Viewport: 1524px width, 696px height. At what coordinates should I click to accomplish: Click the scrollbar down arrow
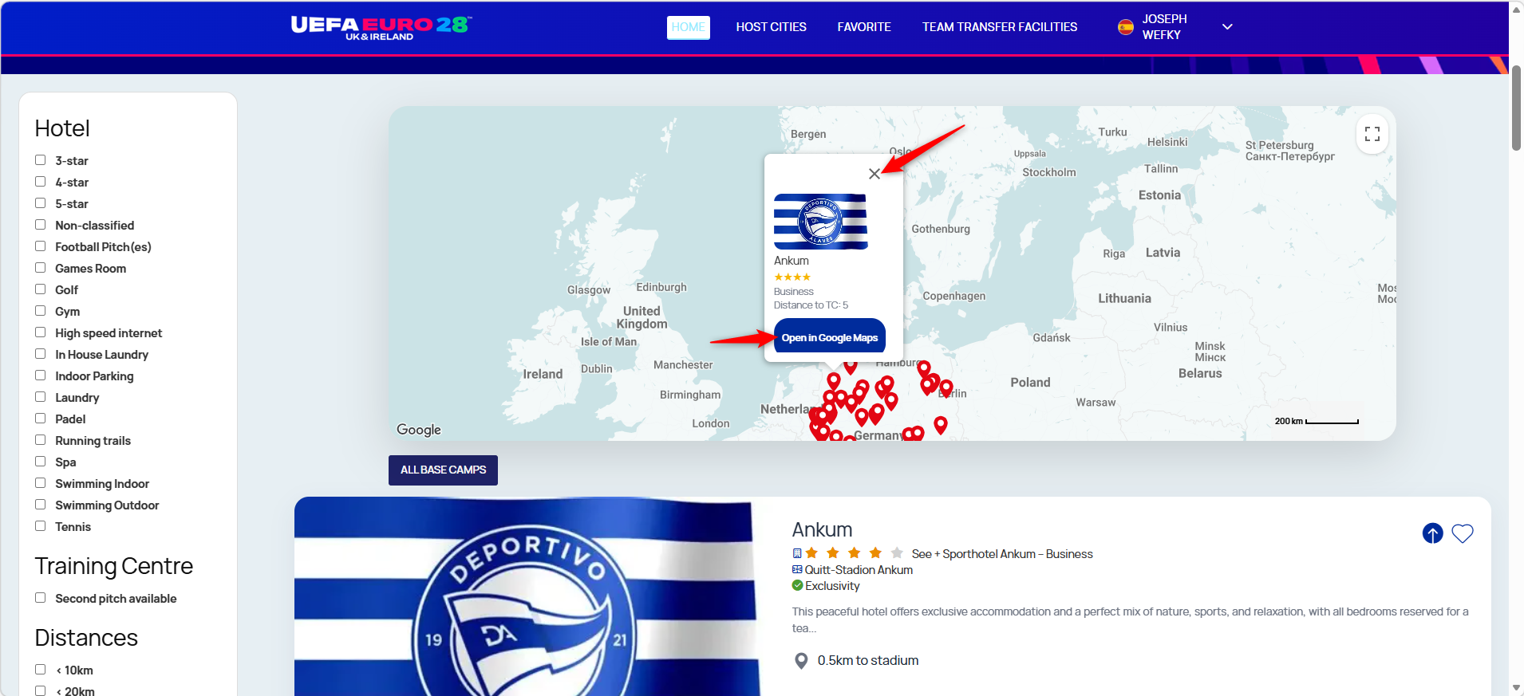click(1516, 687)
